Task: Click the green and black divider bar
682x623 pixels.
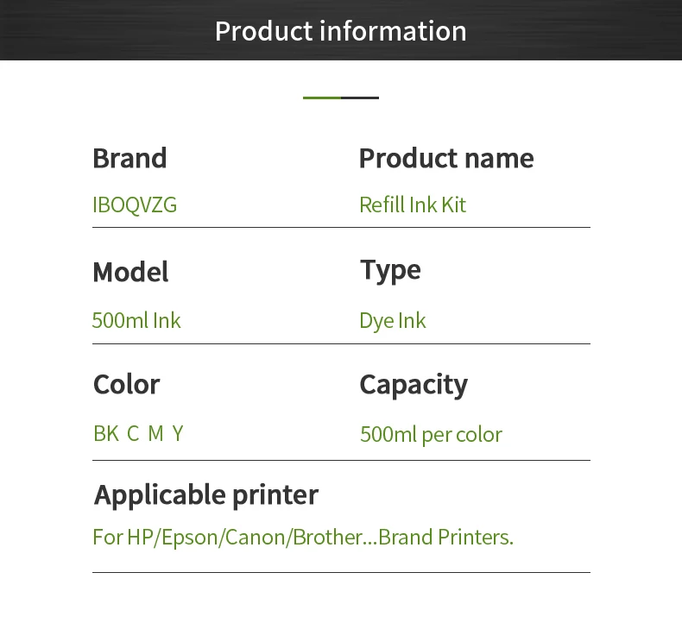Action: click(340, 98)
